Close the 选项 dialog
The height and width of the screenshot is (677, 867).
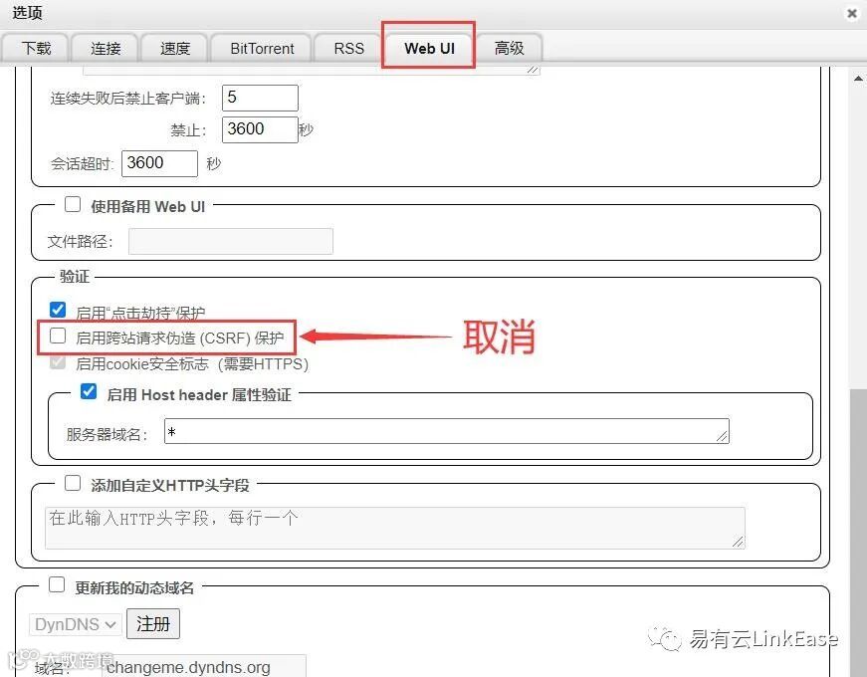click(852, 13)
